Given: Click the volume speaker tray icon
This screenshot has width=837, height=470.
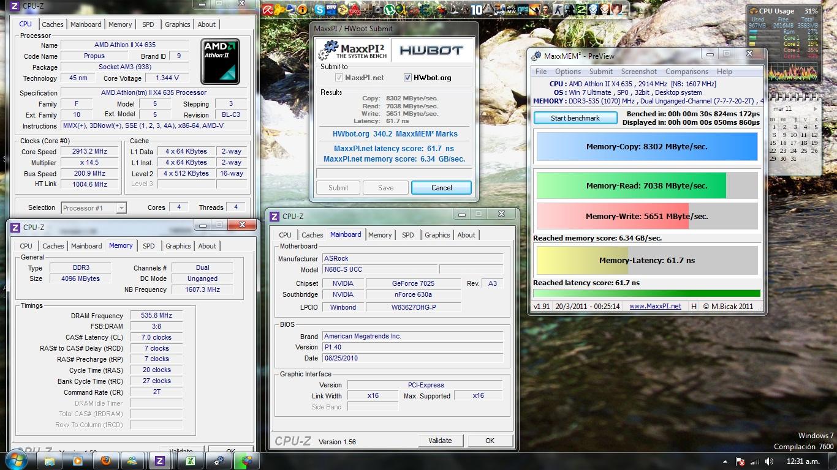Looking at the screenshot, I should (x=770, y=461).
